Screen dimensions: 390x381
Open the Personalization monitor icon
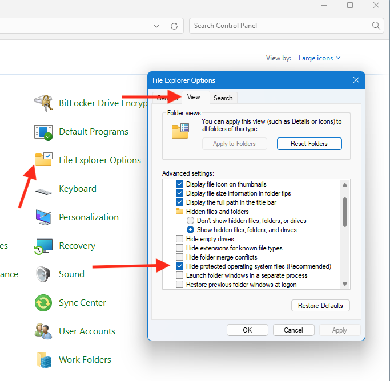click(44, 217)
